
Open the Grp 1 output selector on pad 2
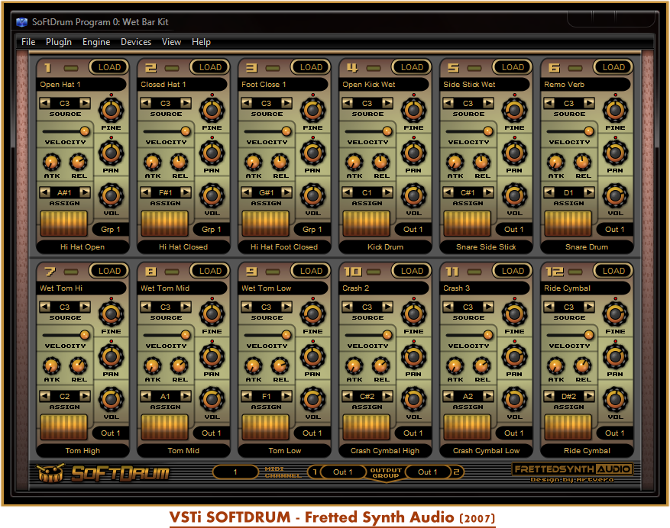pos(212,229)
